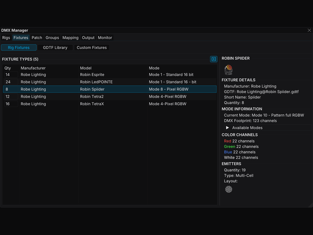The width and height of the screenshot is (313, 235).
Task: Click Robe Lighting in the Robin Esprite row
Action: [33, 75]
